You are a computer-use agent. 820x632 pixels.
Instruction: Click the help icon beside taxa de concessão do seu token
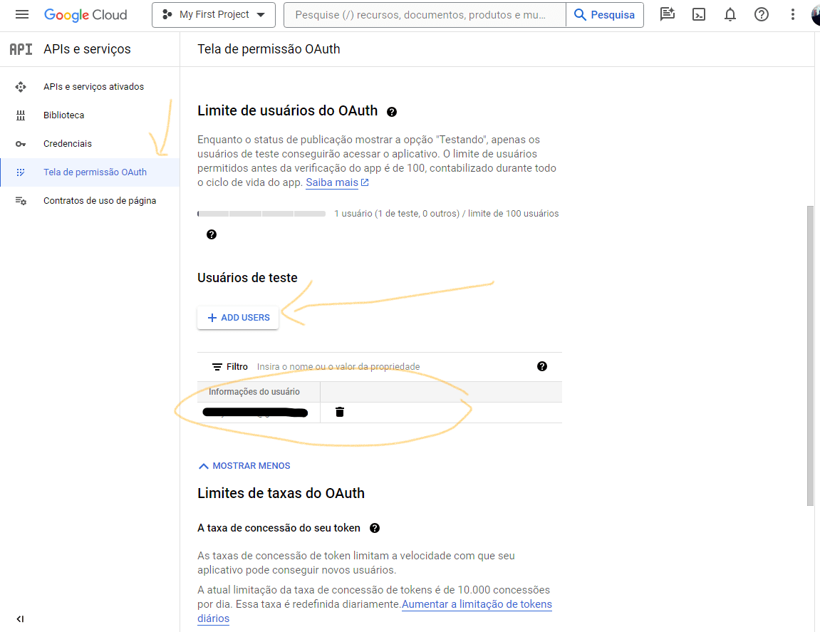click(375, 528)
